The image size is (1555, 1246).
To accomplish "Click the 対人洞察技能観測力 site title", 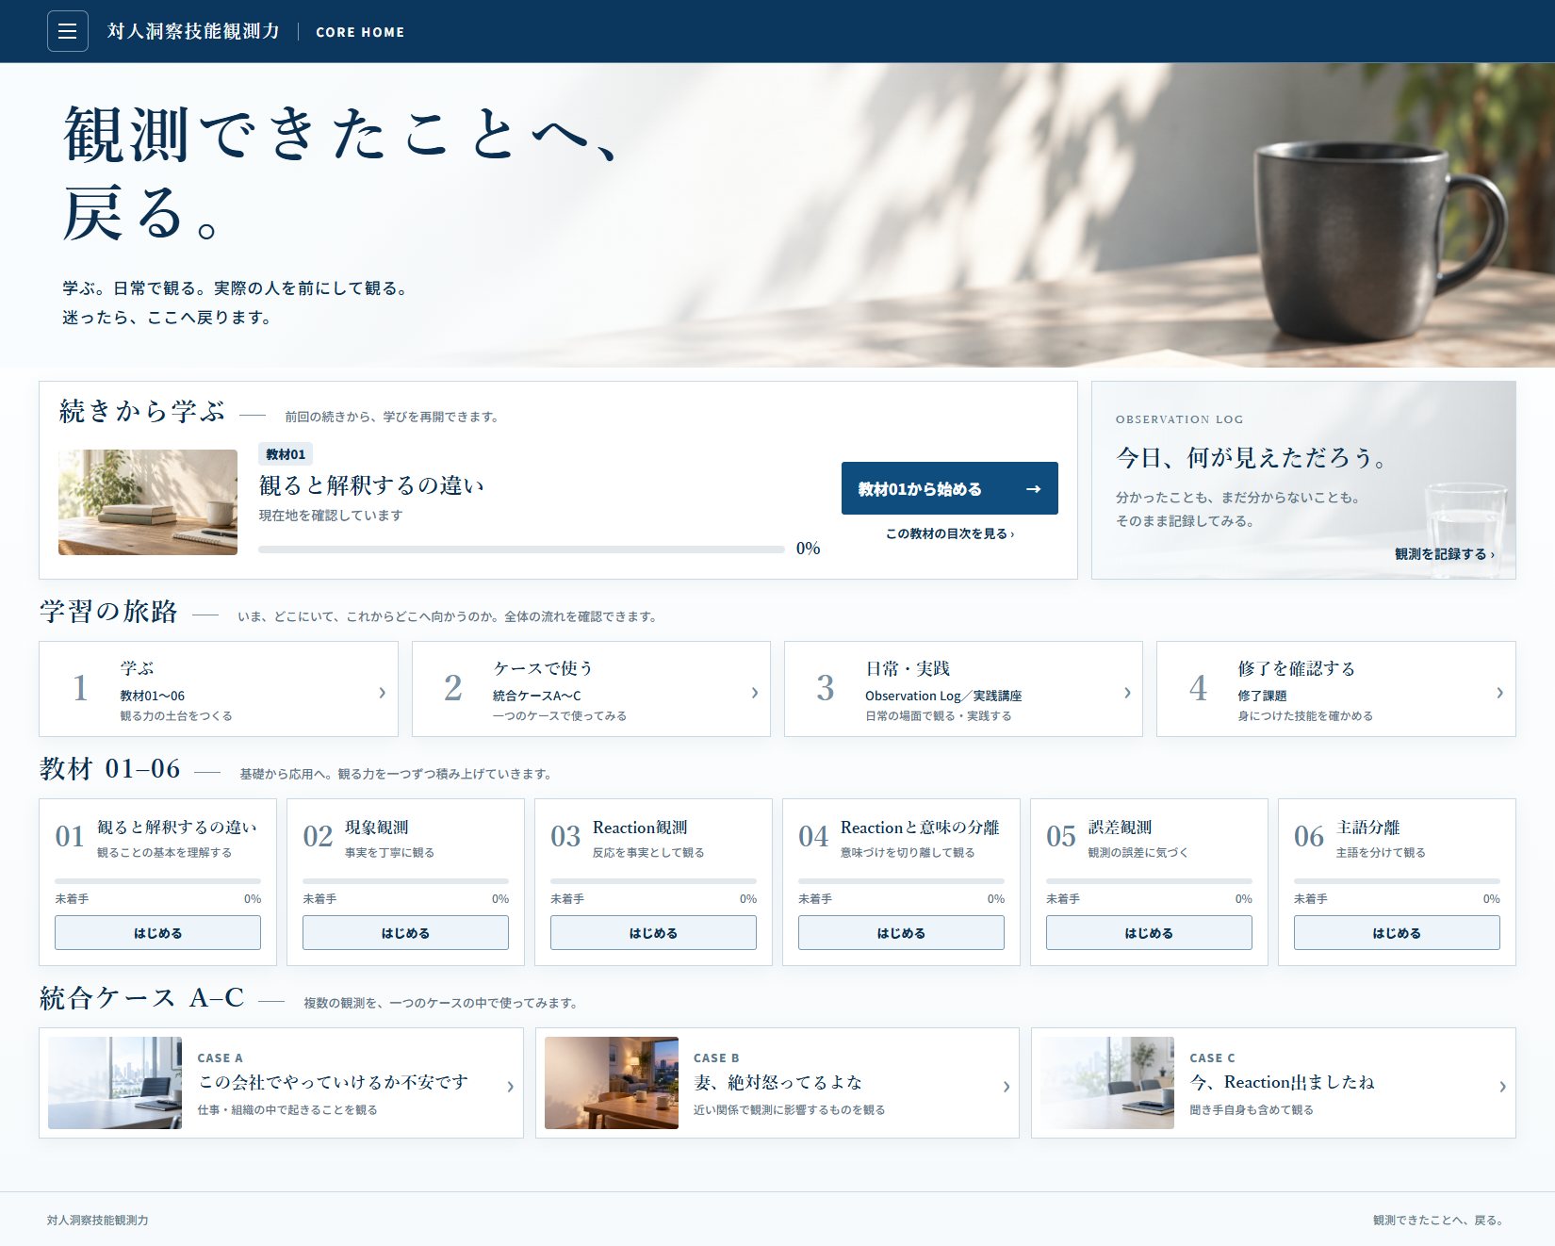I will pos(193,31).
